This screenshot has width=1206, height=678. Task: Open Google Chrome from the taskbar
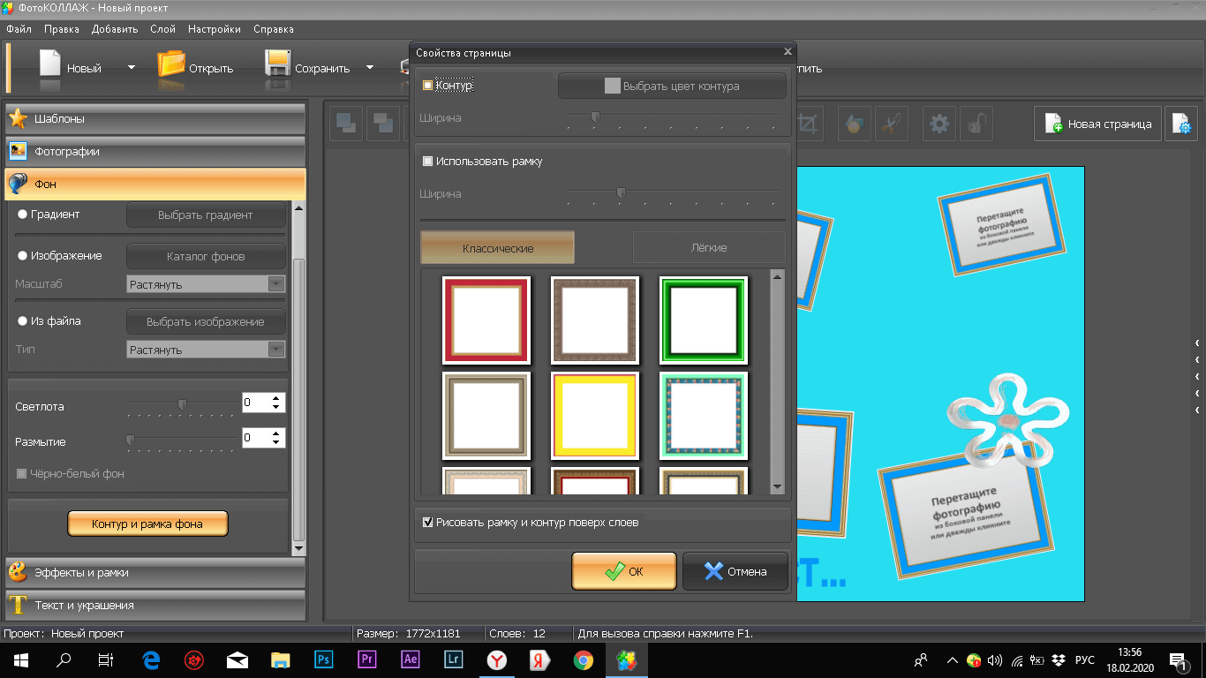[x=583, y=659]
